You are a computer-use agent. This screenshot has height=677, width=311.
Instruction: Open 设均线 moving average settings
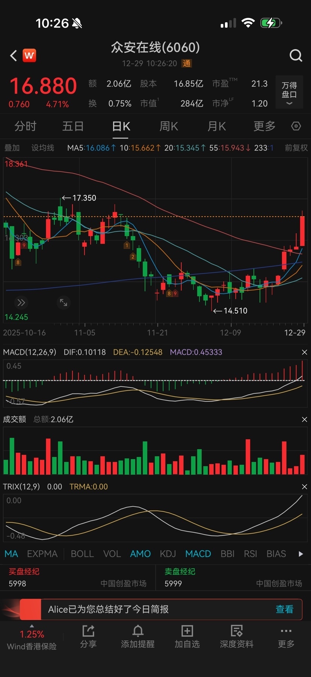coord(42,148)
